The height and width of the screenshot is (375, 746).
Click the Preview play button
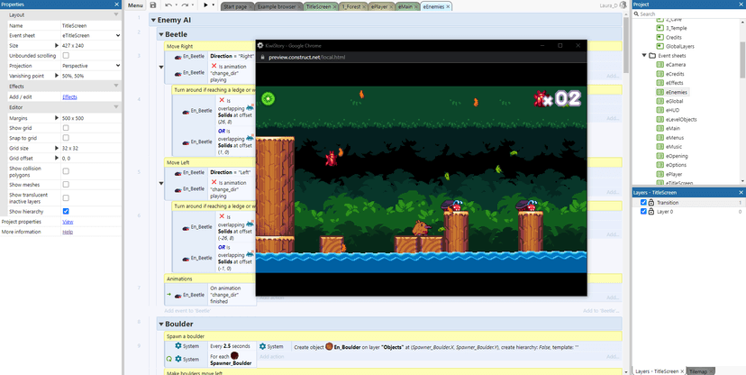[205, 5]
